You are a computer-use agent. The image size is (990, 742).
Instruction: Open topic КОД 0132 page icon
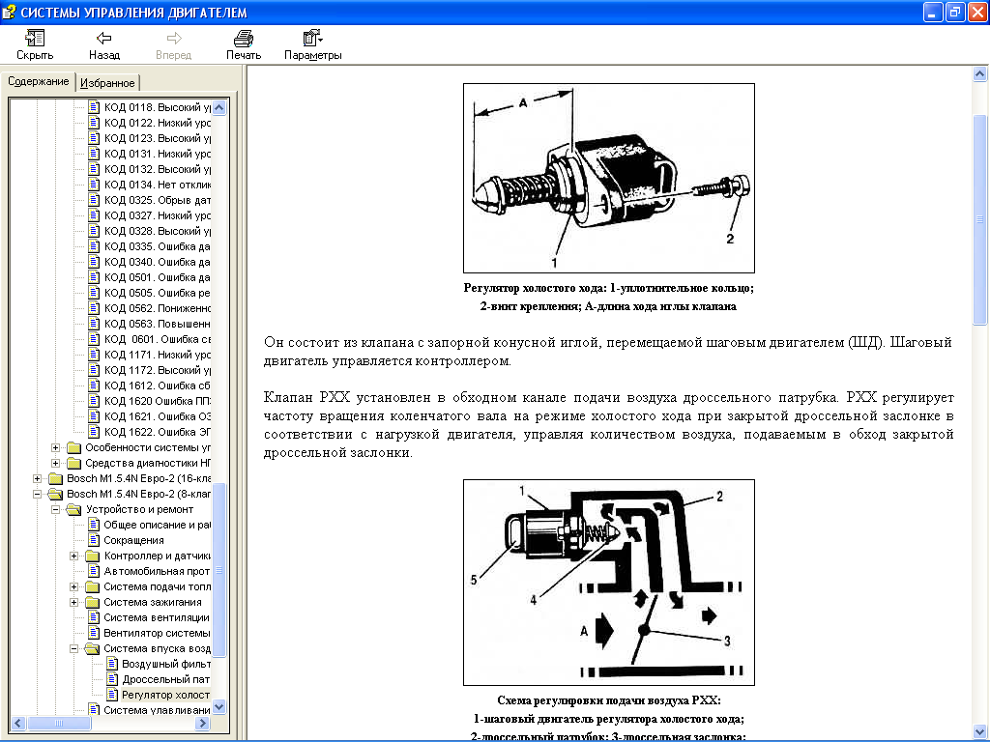pyautogui.click(x=94, y=169)
